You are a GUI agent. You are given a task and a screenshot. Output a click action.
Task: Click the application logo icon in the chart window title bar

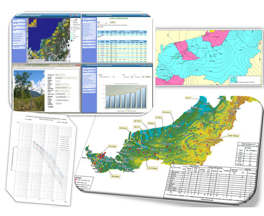tap(84, 65)
